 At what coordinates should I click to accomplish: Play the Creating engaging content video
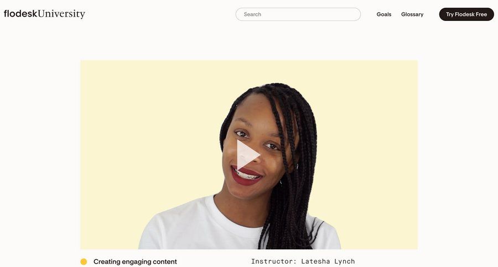tap(248, 155)
